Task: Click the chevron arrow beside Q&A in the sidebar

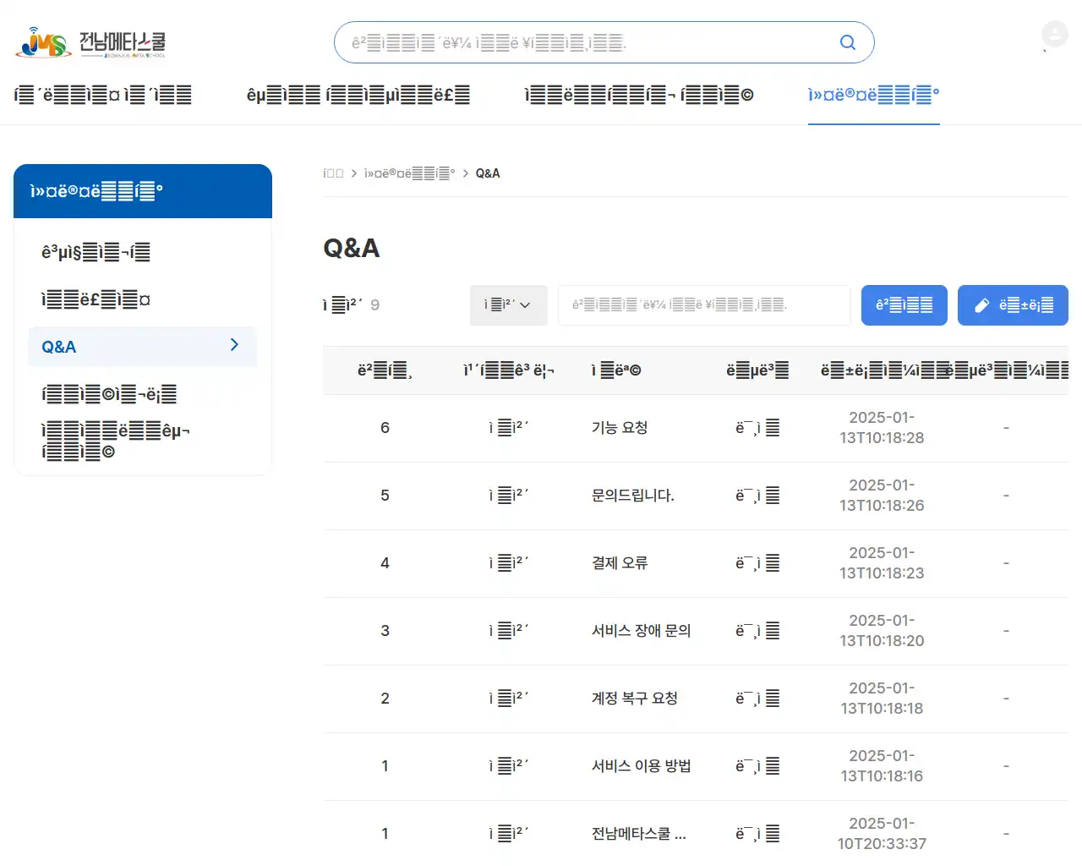Action: [234, 345]
